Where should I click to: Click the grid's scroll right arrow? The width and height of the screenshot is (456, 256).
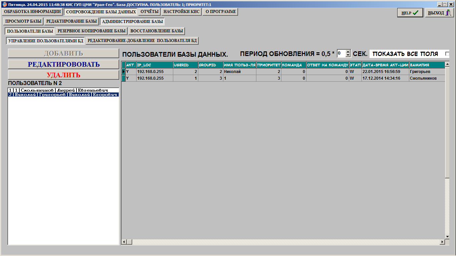[443, 242]
